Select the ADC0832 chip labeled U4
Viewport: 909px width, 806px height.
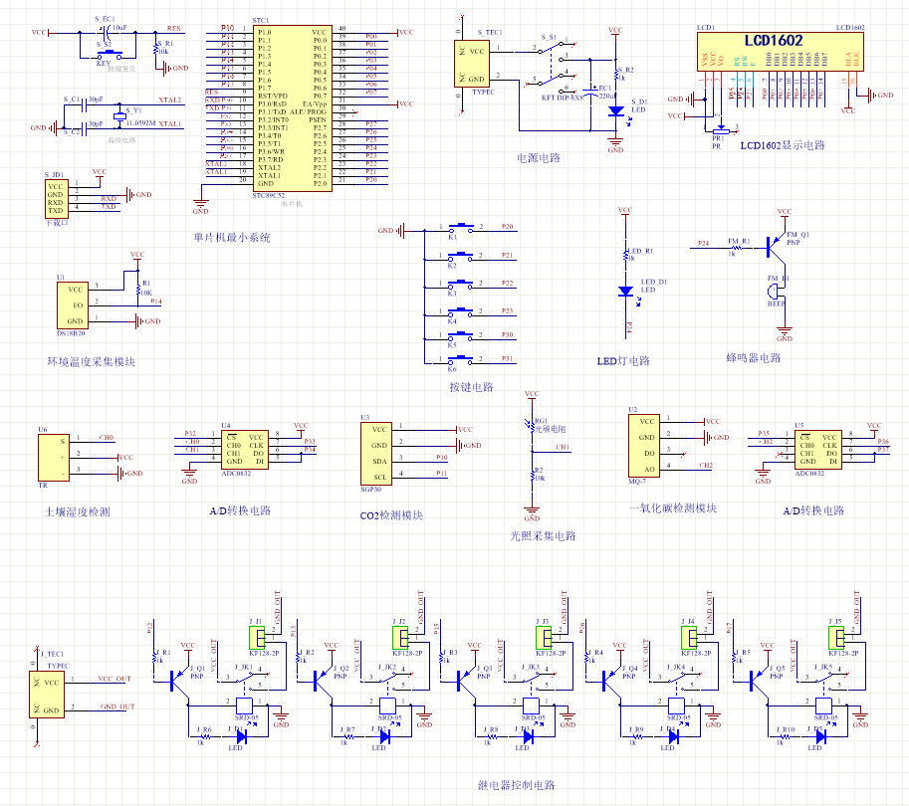click(x=245, y=450)
